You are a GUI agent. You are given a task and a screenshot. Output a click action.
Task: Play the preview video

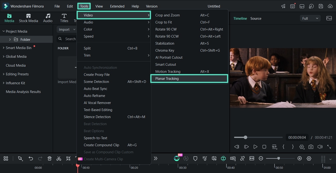click(x=255, y=147)
